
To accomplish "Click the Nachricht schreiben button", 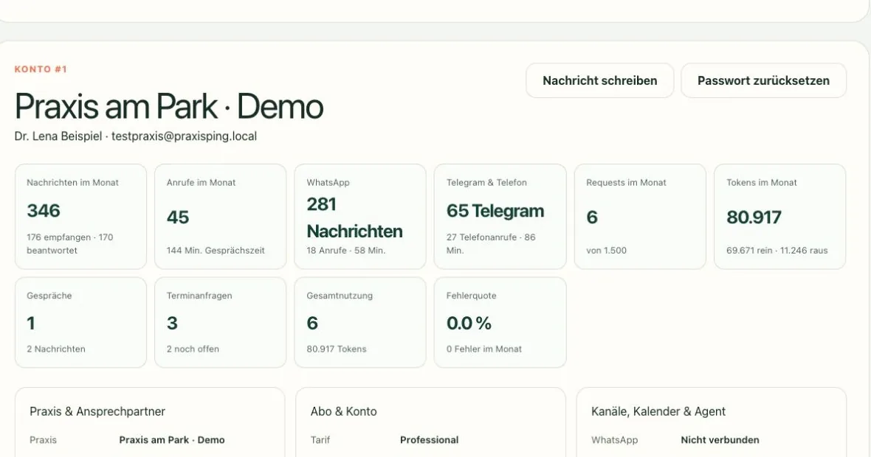I will point(600,80).
